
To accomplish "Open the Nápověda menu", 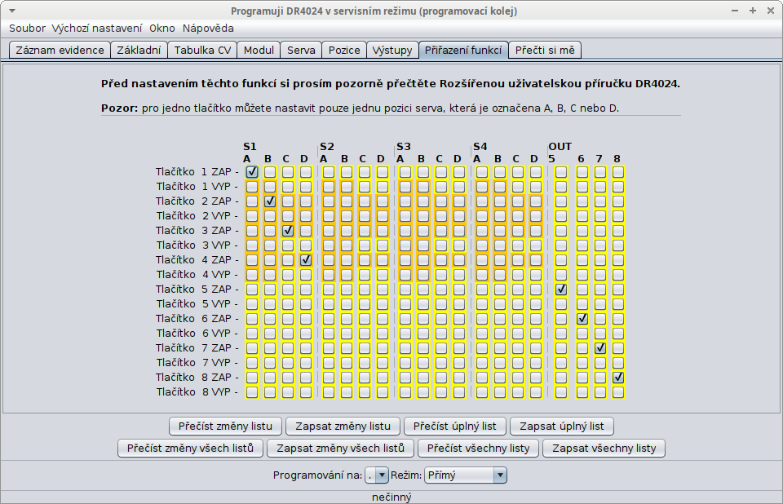I will [x=208, y=28].
